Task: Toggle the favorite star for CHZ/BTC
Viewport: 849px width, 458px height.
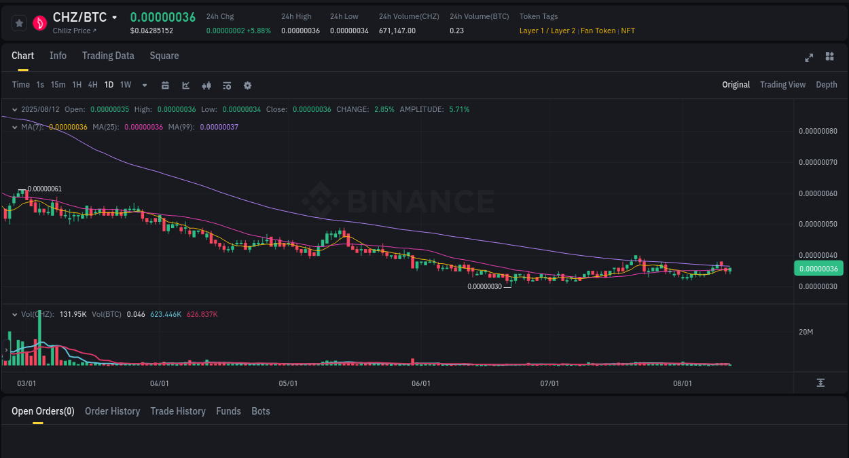Action: click(19, 22)
